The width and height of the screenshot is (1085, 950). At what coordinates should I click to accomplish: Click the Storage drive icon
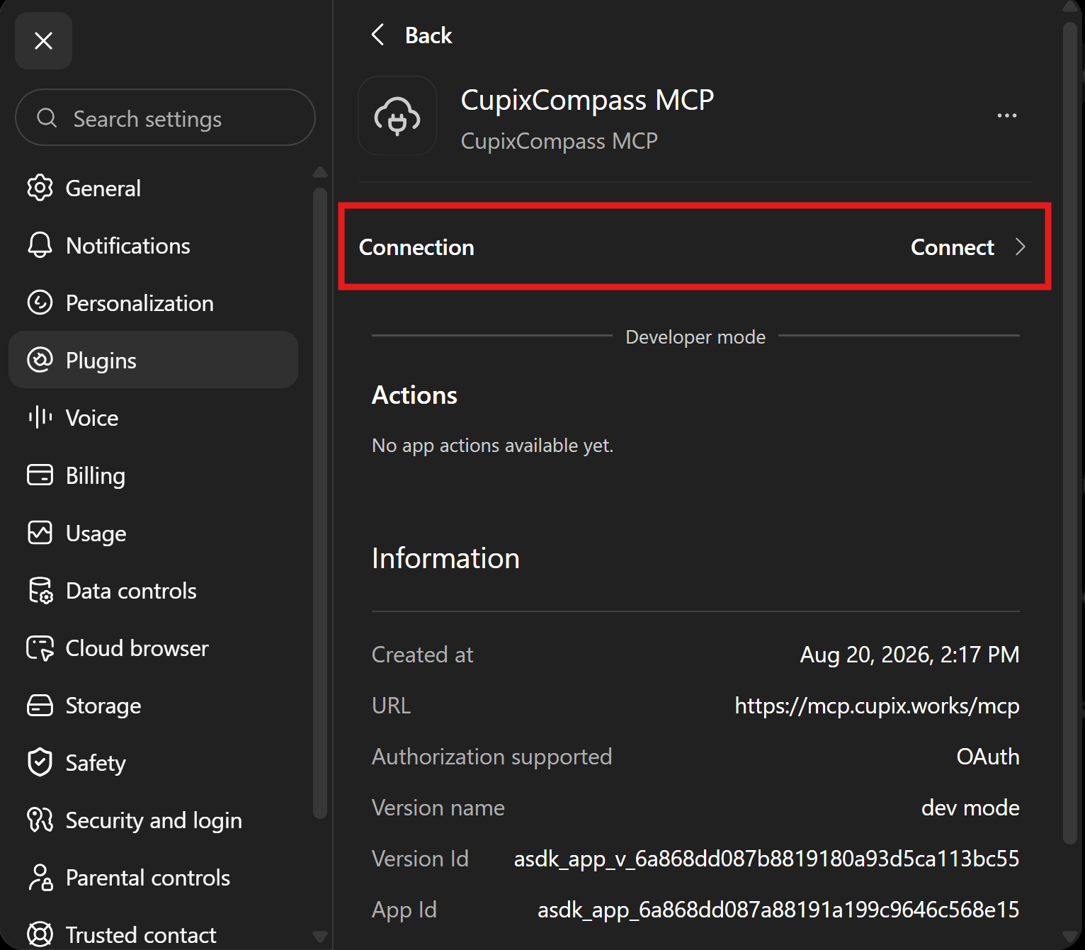pos(40,705)
